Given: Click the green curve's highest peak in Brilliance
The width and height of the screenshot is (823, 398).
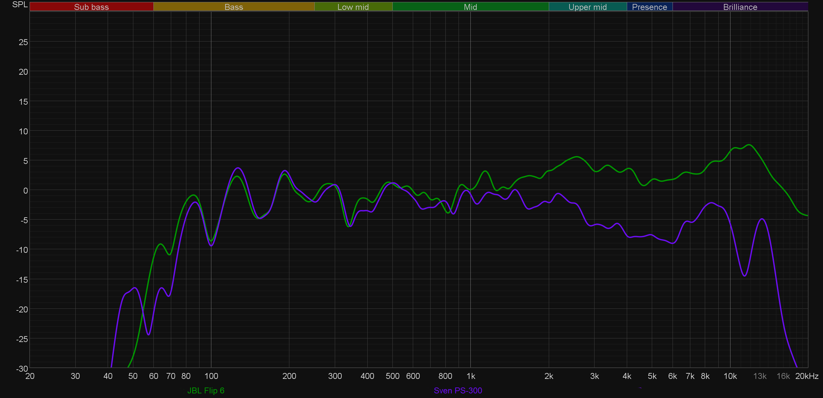Looking at the screenshot, I should [x=749, y=145].
